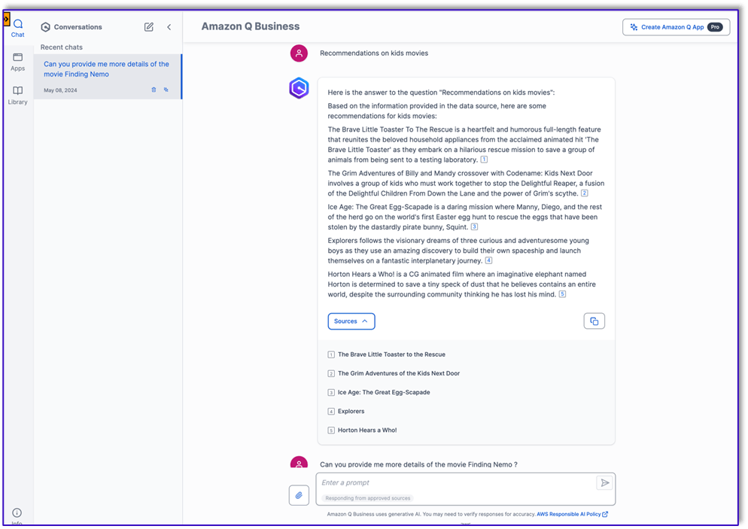Start a new conversation with pencil icon
The width and height of the screenshot is (748, 529).
click(x=149, y=26)
